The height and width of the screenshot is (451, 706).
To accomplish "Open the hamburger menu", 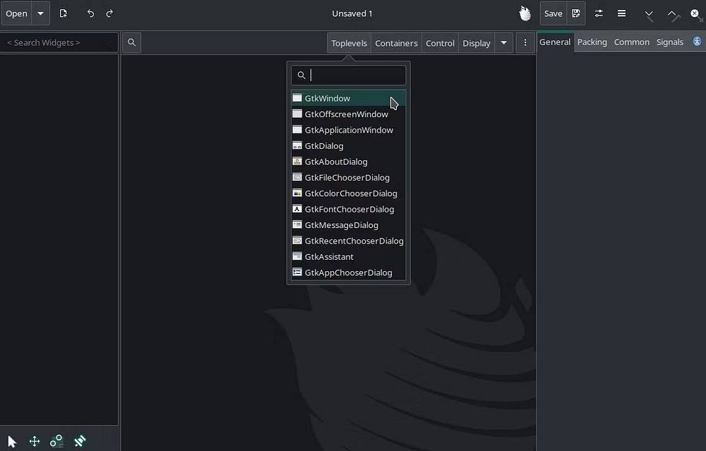I will (621, 13).
